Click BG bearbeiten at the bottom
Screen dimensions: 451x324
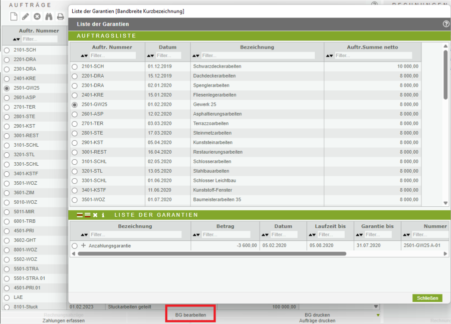coord(190,315)
